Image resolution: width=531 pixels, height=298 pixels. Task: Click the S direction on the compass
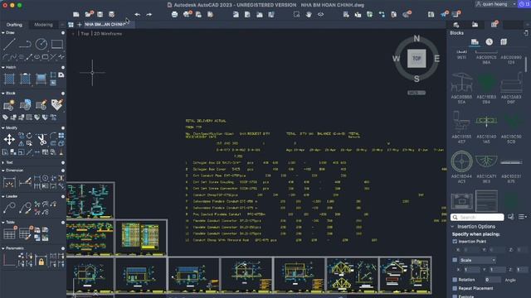pos(417,79)
